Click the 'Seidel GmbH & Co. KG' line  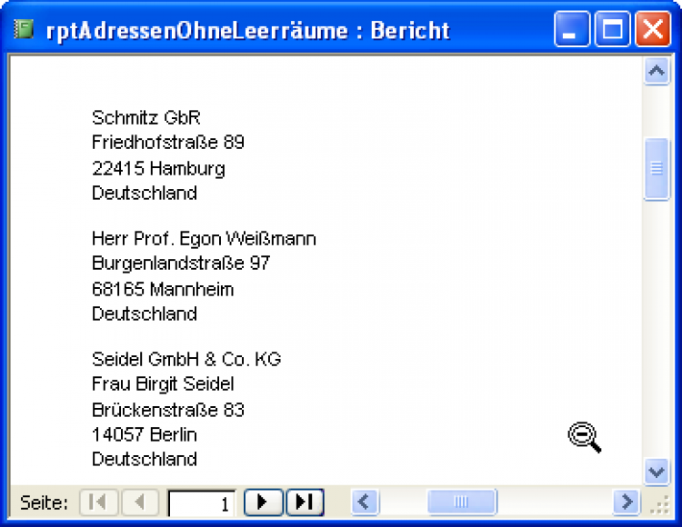pyautogui.click(x=186, y=359)
